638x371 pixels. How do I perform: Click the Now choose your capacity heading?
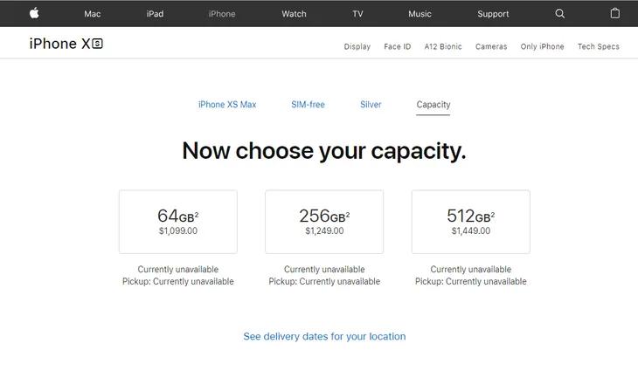click(x=324, y=151)
